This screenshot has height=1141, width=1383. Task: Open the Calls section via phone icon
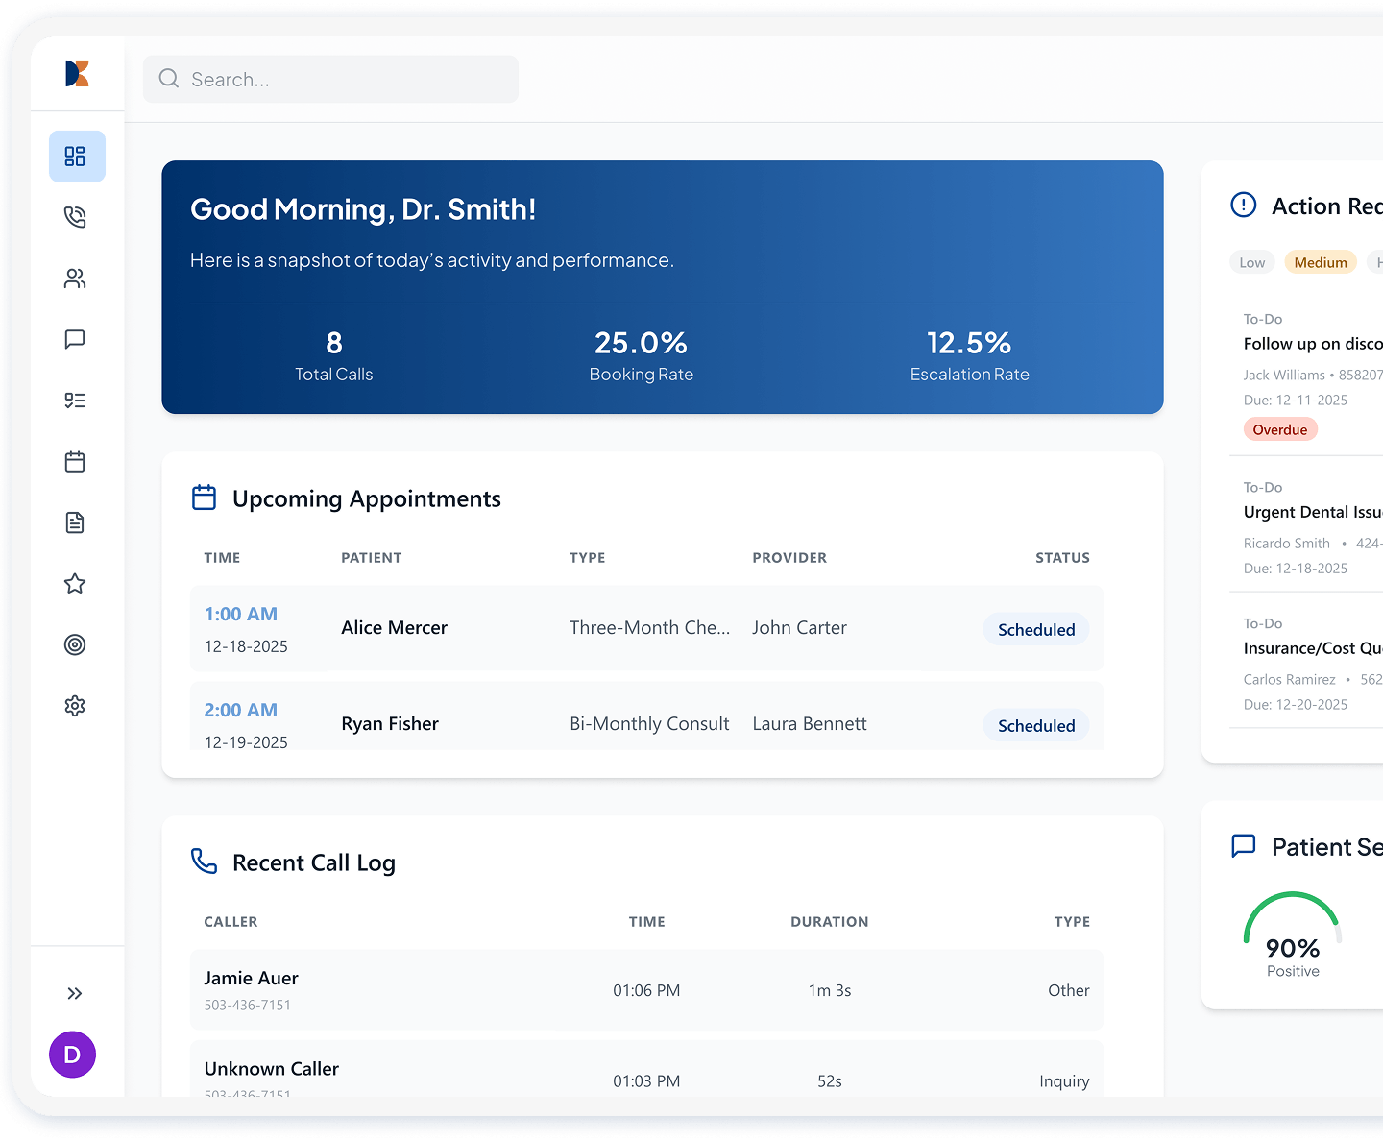[75, 217]
